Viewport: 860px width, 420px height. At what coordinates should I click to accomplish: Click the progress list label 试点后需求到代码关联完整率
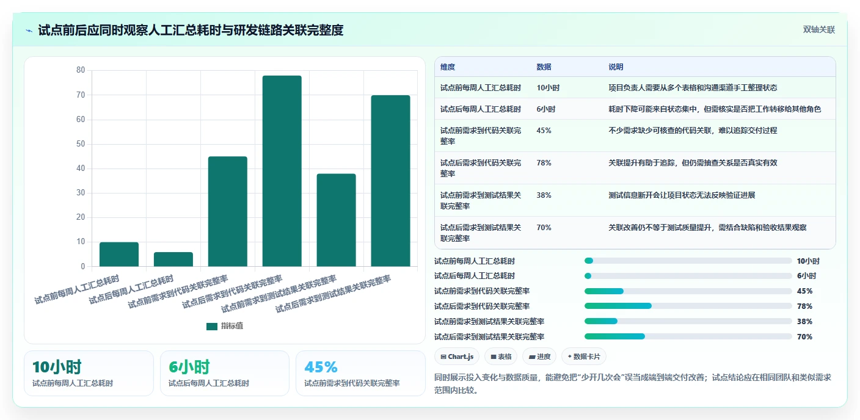(482, 306)
